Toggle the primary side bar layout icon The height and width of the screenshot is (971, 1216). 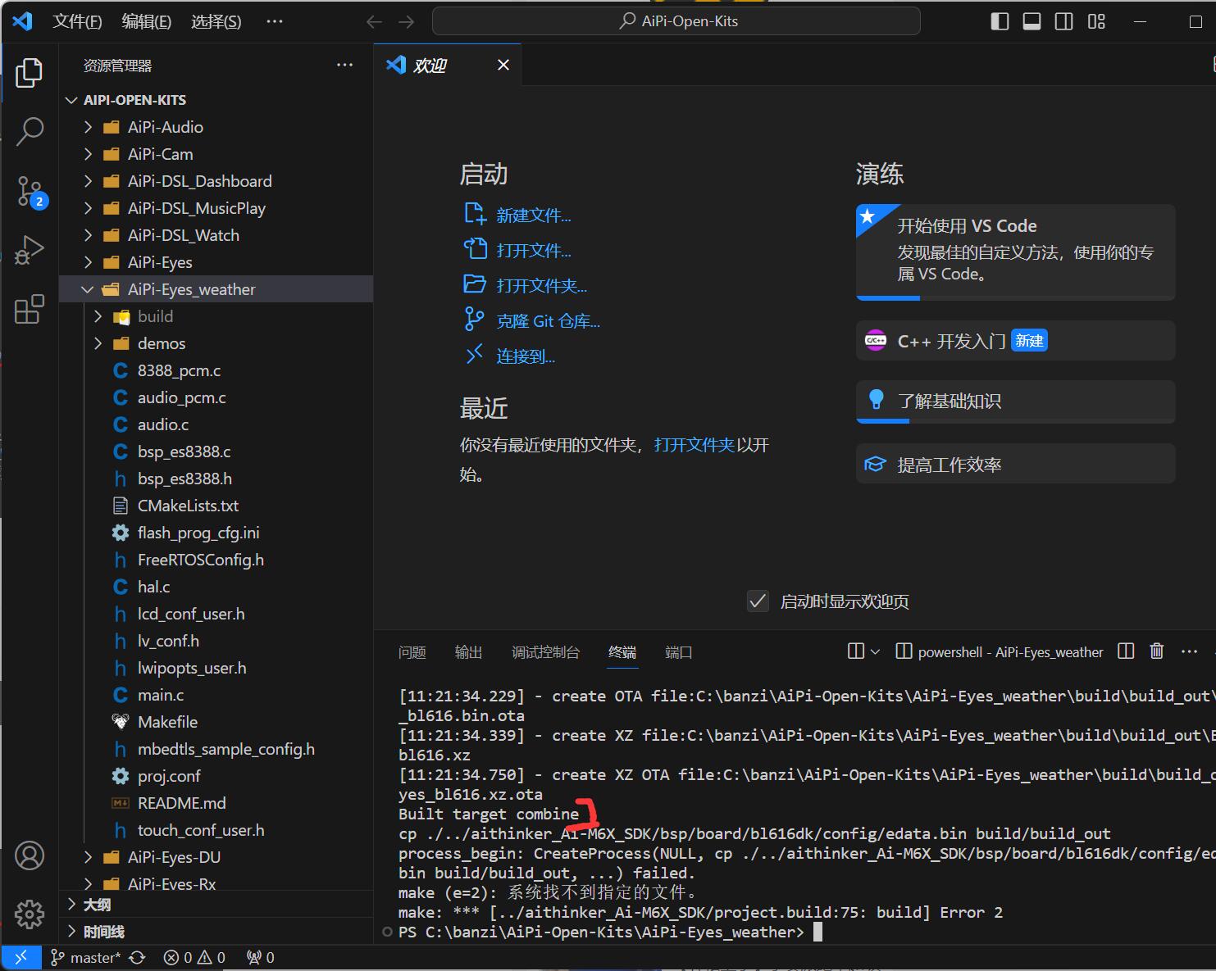pos(1000,22)
